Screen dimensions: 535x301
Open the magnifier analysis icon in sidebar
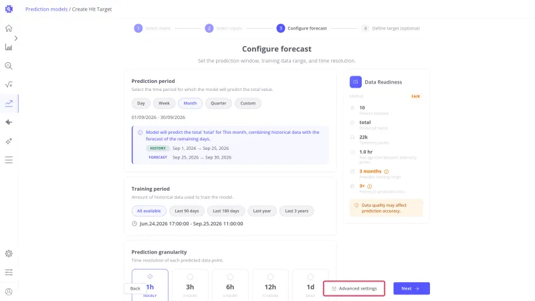tap(9, 66)
